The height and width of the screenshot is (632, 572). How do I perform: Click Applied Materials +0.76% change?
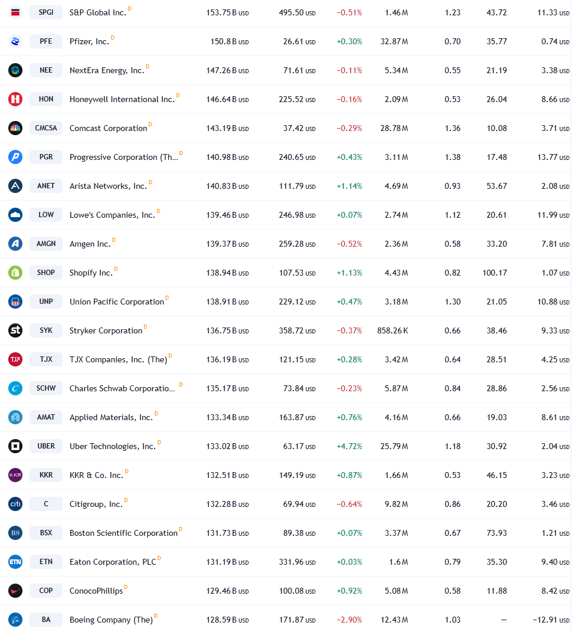[x=349, y=417]
